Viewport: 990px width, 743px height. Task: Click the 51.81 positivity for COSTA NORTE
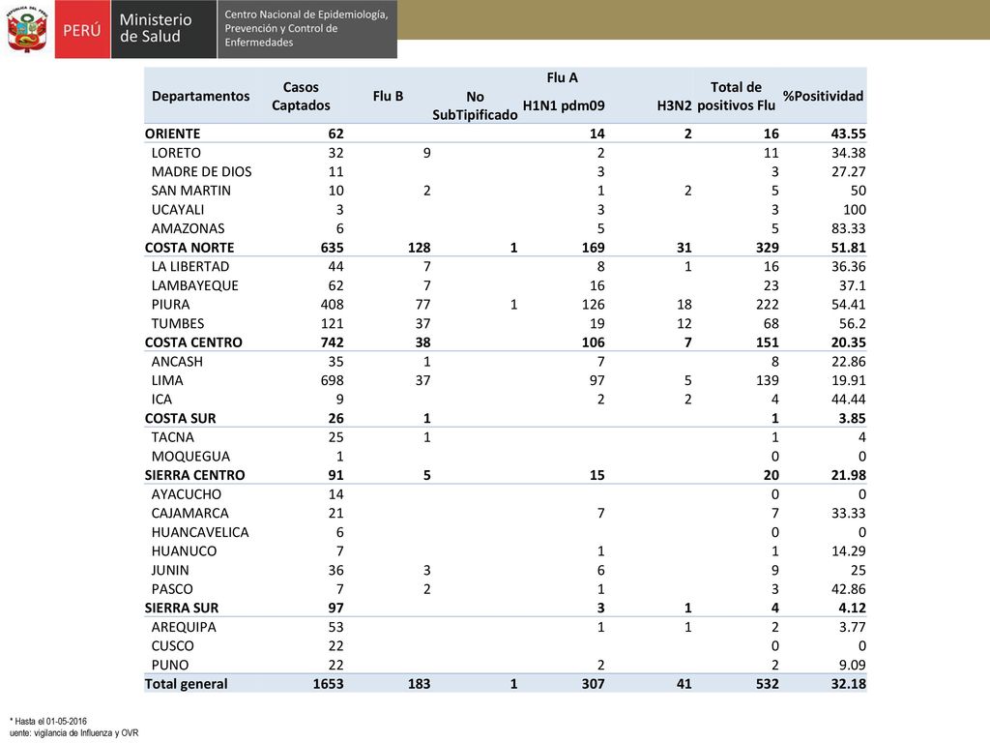pos(848,248)
